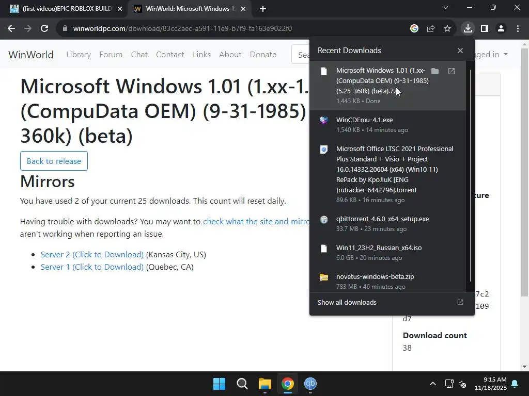Download from Server 1 Quebec
The height and width of the screenshot is (396, 529).
point(92,267)
